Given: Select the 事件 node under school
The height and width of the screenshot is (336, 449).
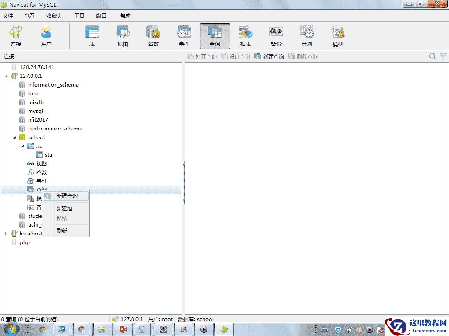Looking at the screenshot, I should [x=42, y=181].
